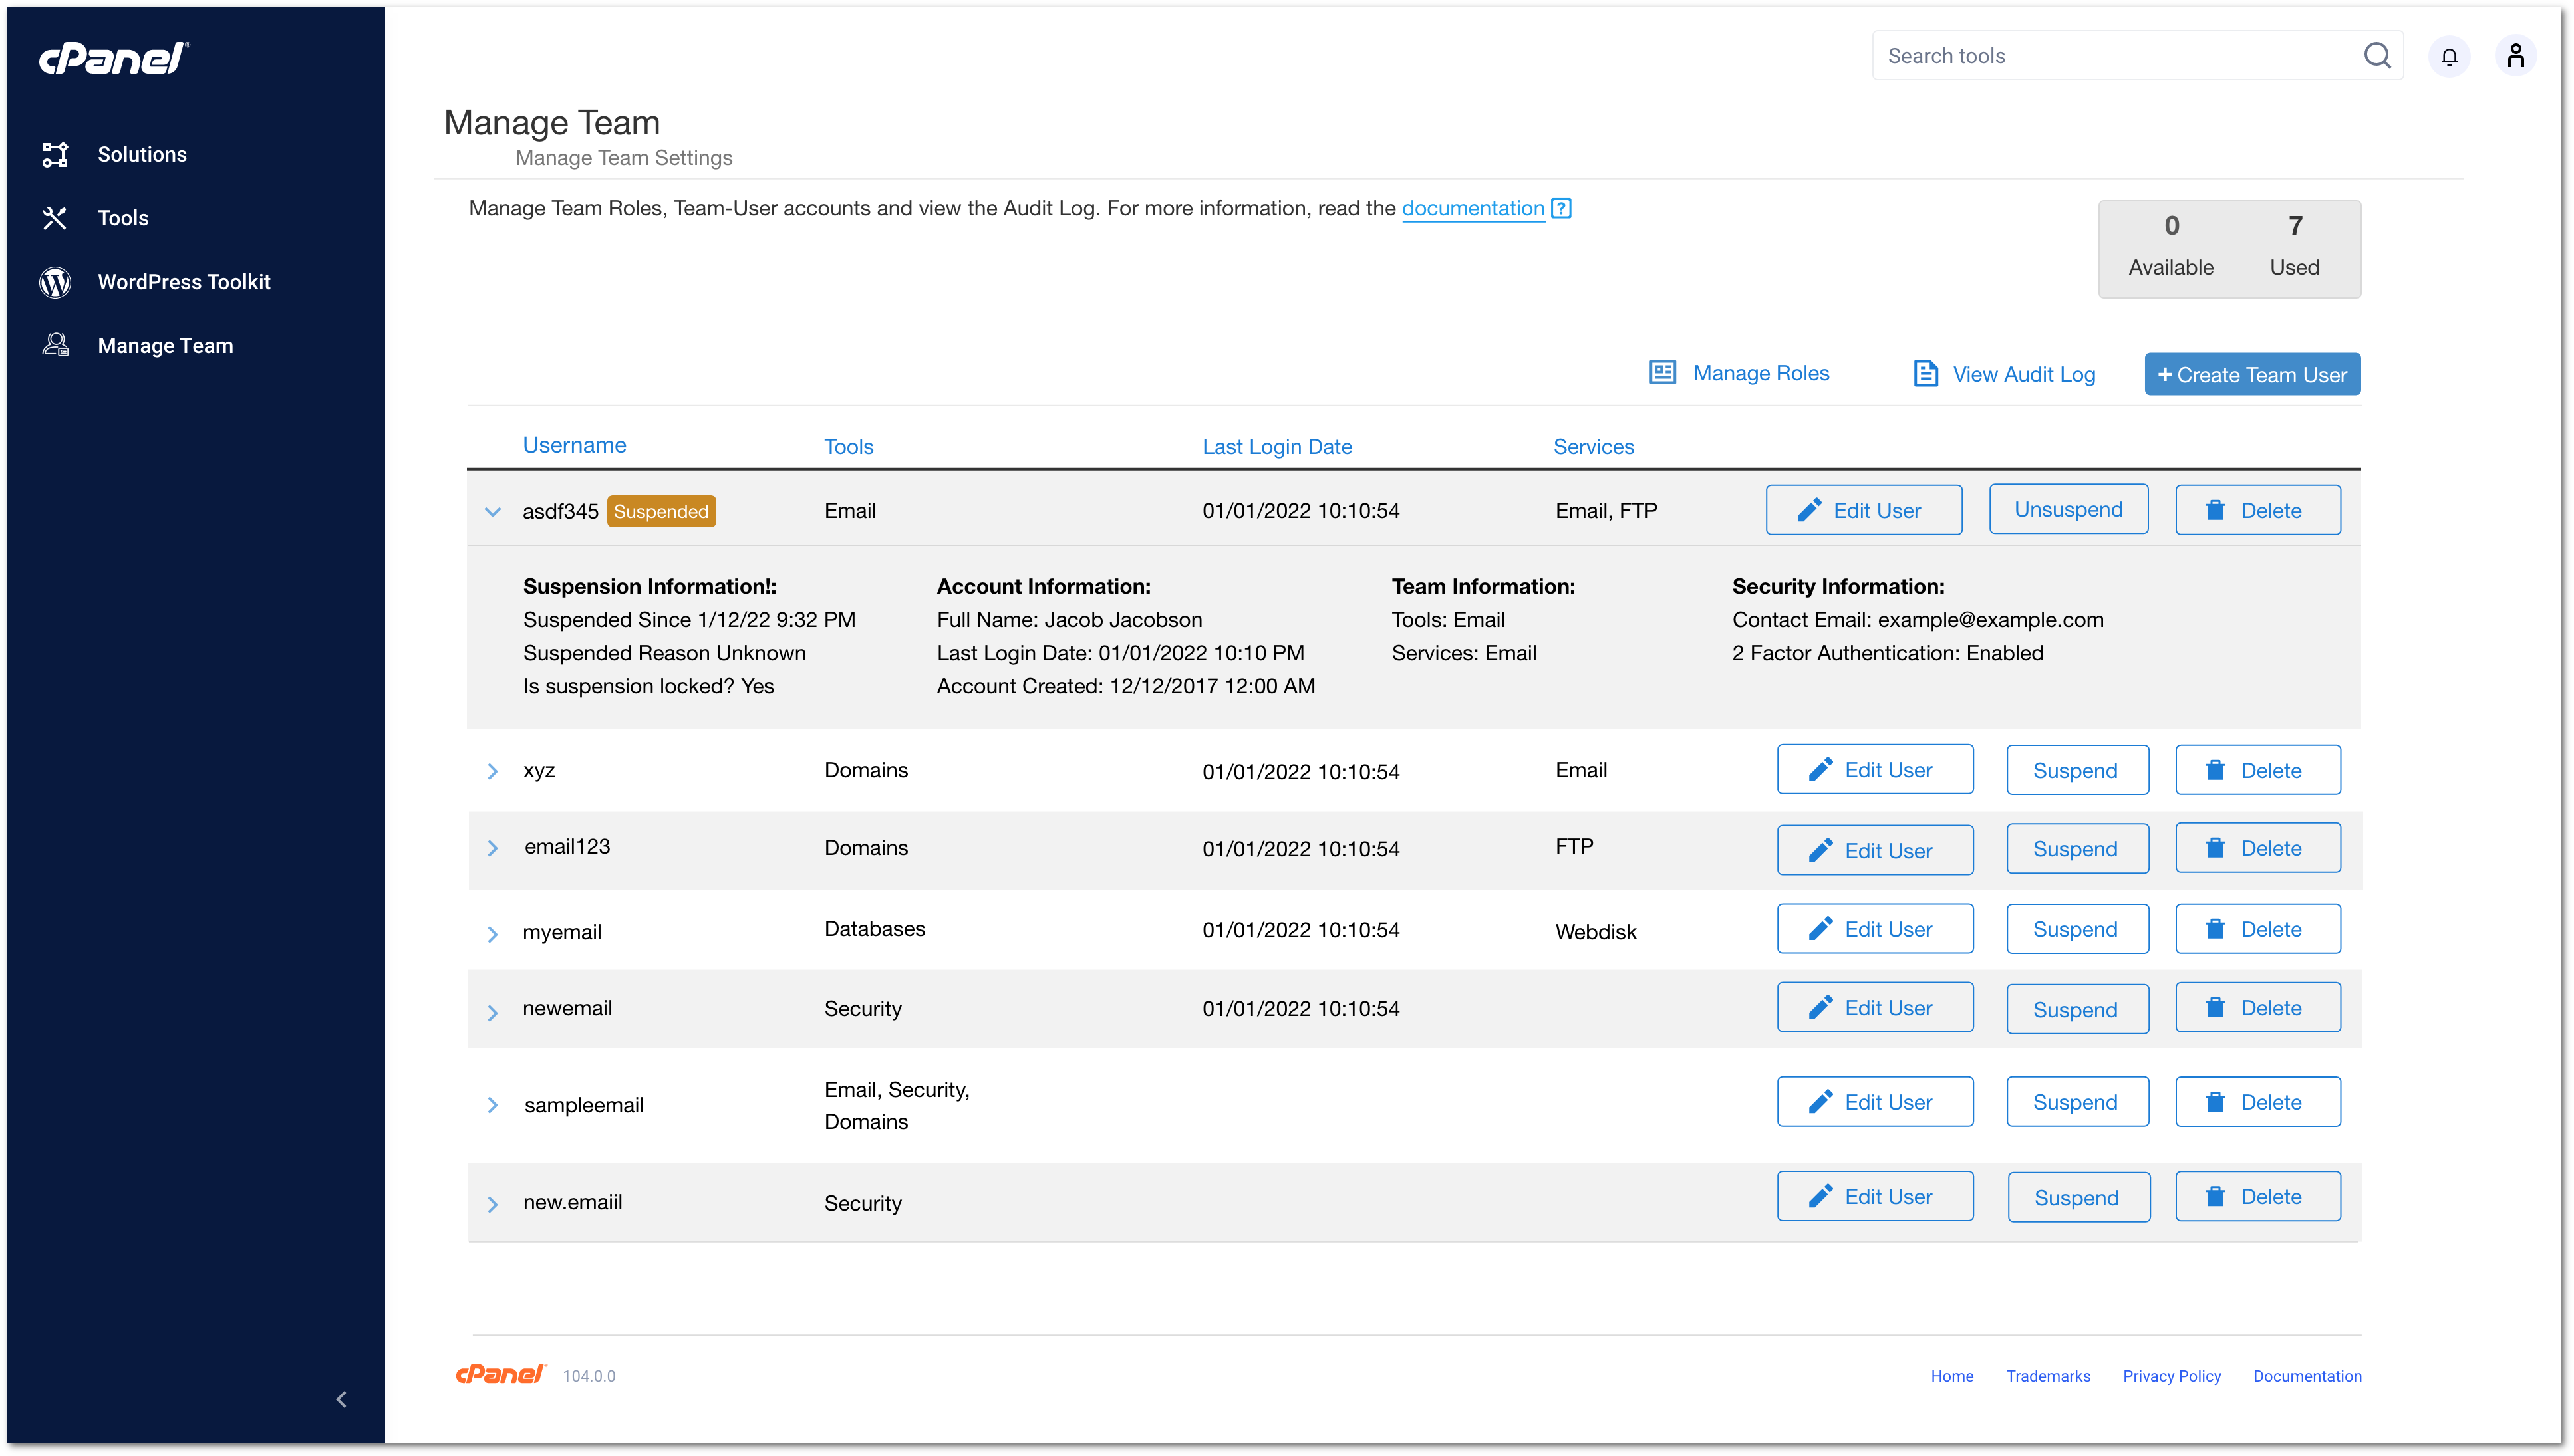Delete the sampleemail user
The height and width of the screenshot is (1456, 2574).
2257,1101
